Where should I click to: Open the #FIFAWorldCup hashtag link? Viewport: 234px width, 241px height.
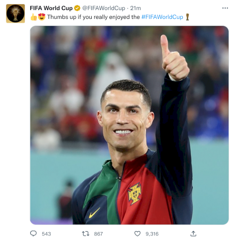[x=162, y=17]
